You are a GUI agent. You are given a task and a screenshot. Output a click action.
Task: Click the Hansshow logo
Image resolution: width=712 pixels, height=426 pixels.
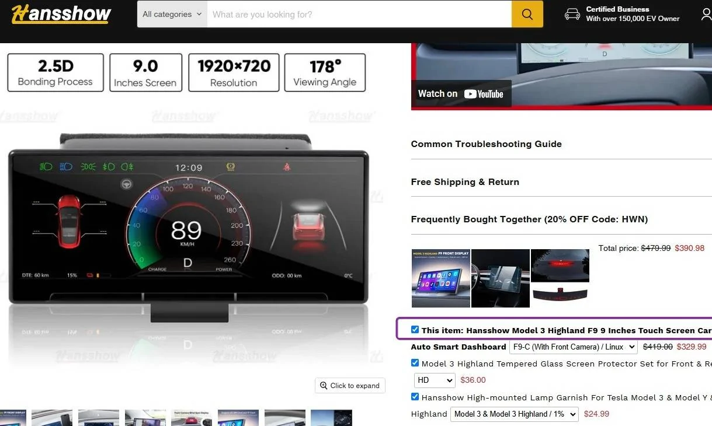[61, 13]
